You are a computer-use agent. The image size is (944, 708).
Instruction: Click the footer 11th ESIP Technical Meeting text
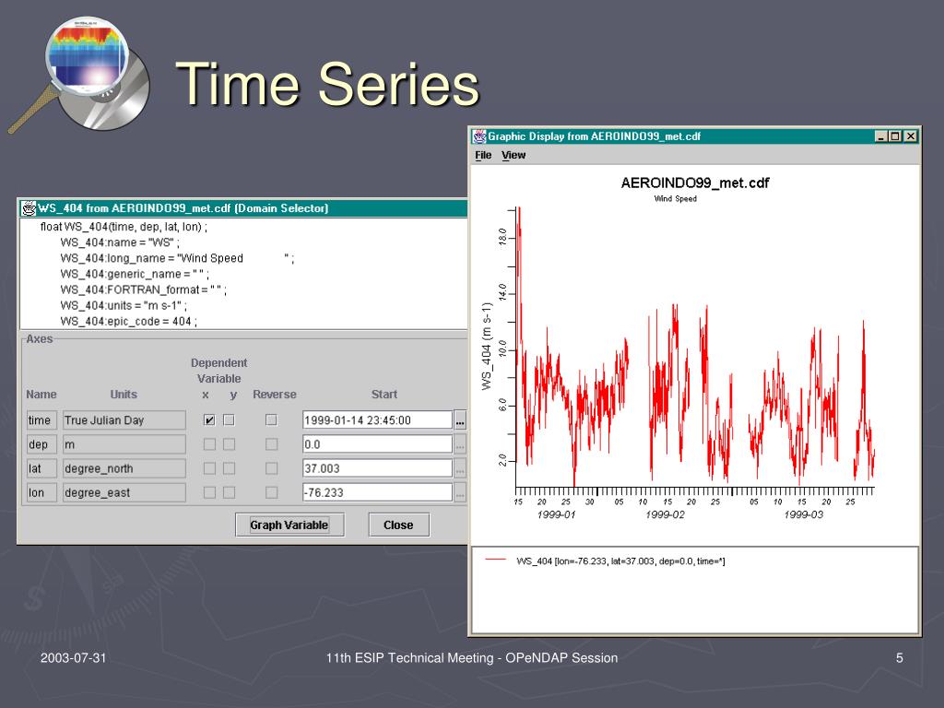472,658
